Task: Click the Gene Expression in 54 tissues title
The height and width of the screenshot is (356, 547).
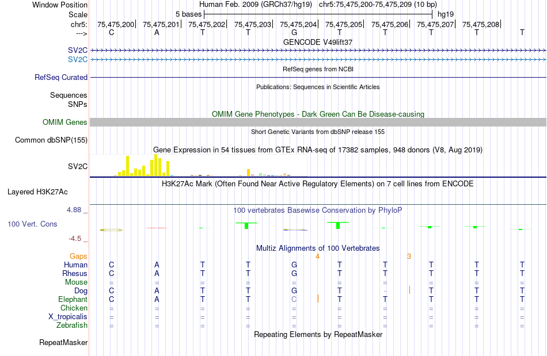Action: (318, 150)
